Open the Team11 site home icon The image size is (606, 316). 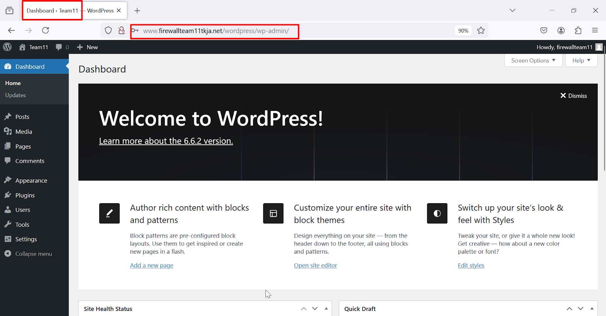22,47
